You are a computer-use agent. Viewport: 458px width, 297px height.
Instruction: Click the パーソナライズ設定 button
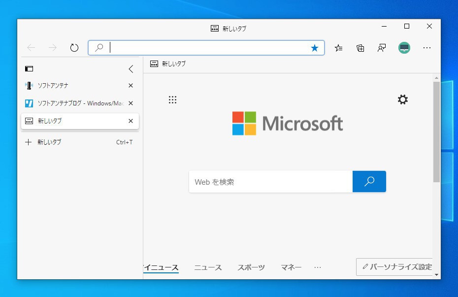(x=394, y=267)
